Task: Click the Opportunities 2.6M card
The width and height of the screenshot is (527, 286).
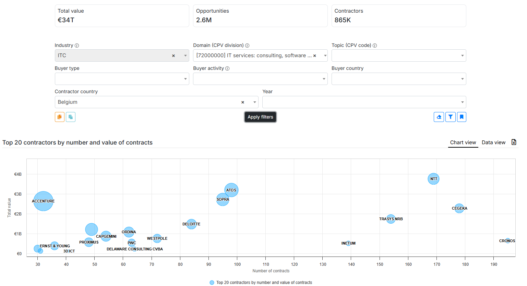Action: pos(260,16)
